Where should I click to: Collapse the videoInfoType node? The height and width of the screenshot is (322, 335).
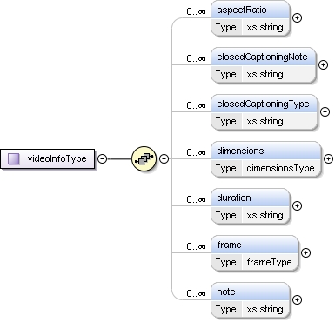(102, 158)
